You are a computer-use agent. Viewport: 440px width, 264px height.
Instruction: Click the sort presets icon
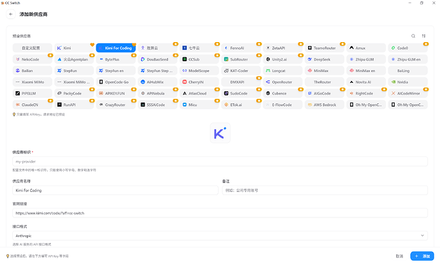(423, 36)
